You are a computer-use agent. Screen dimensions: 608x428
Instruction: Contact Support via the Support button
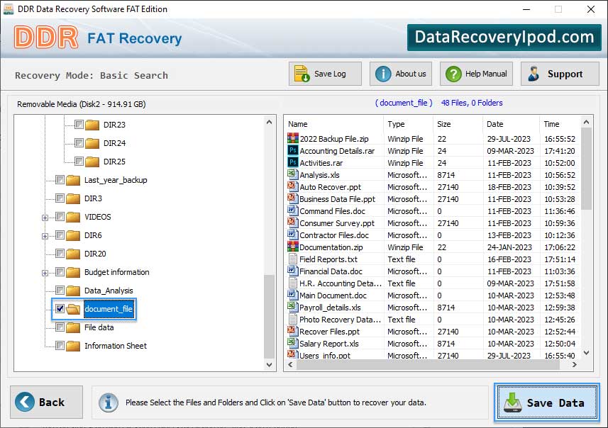click(560, 74)
